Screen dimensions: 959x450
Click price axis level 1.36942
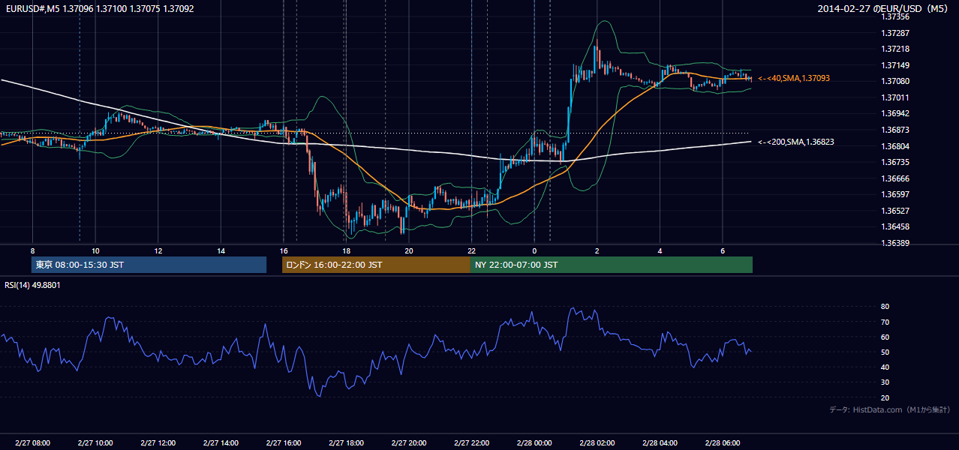(895, 113)
